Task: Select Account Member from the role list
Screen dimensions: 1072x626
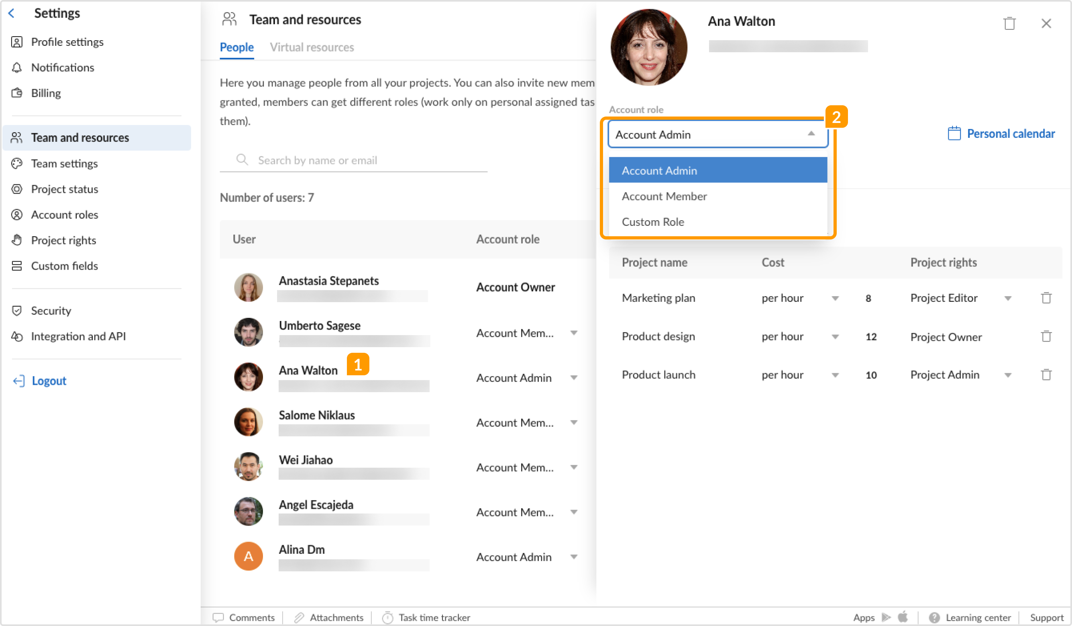Action: coord(664,196)
